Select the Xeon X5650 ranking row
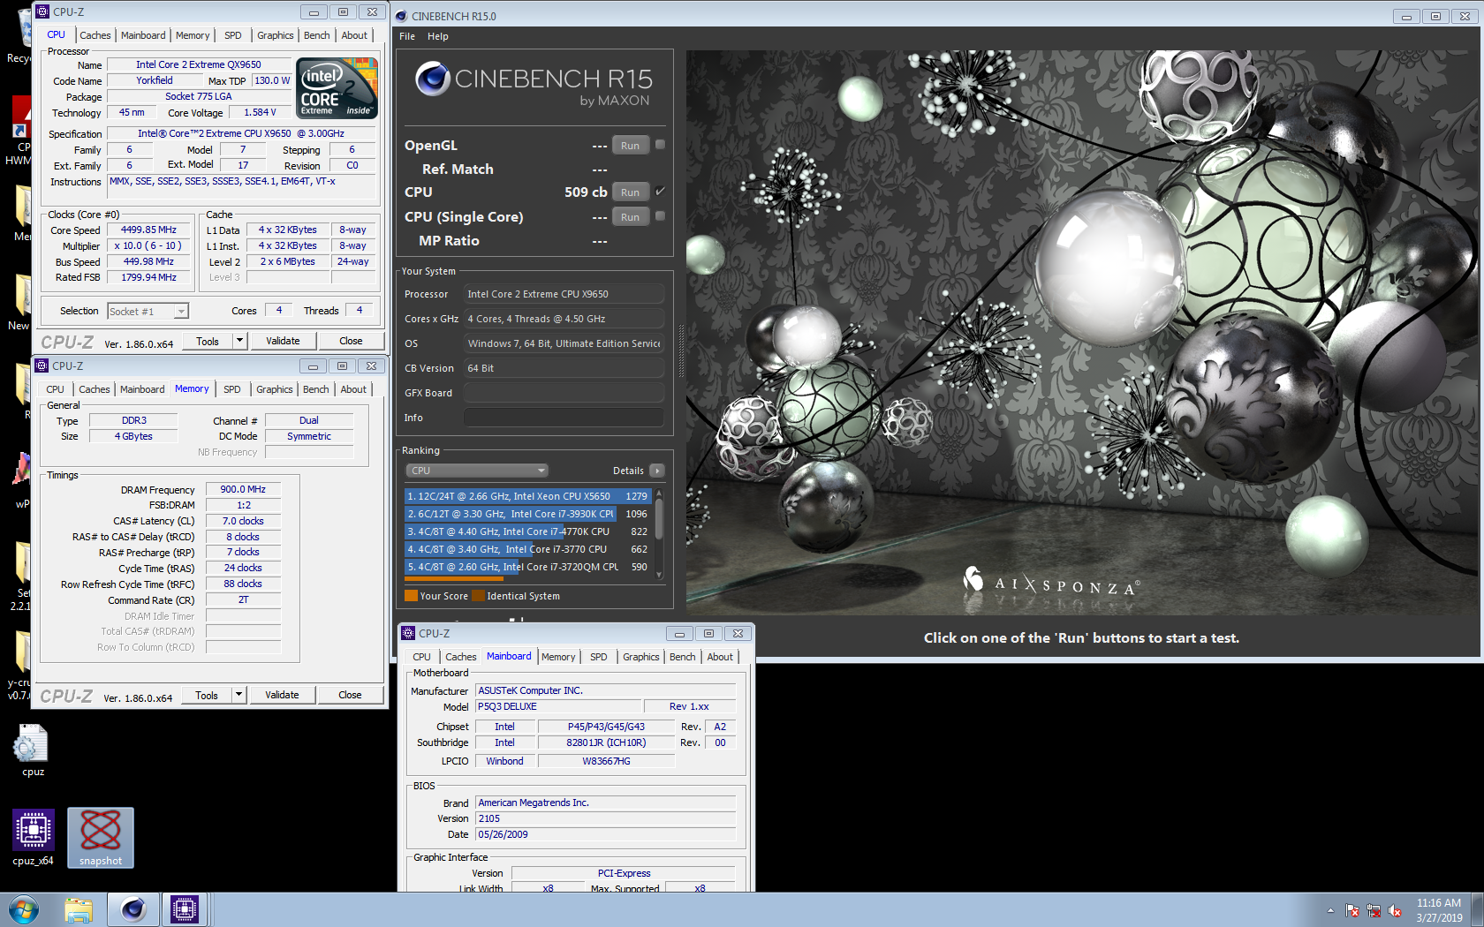Viewport: 1484px width, 927px height. point(527,496)
